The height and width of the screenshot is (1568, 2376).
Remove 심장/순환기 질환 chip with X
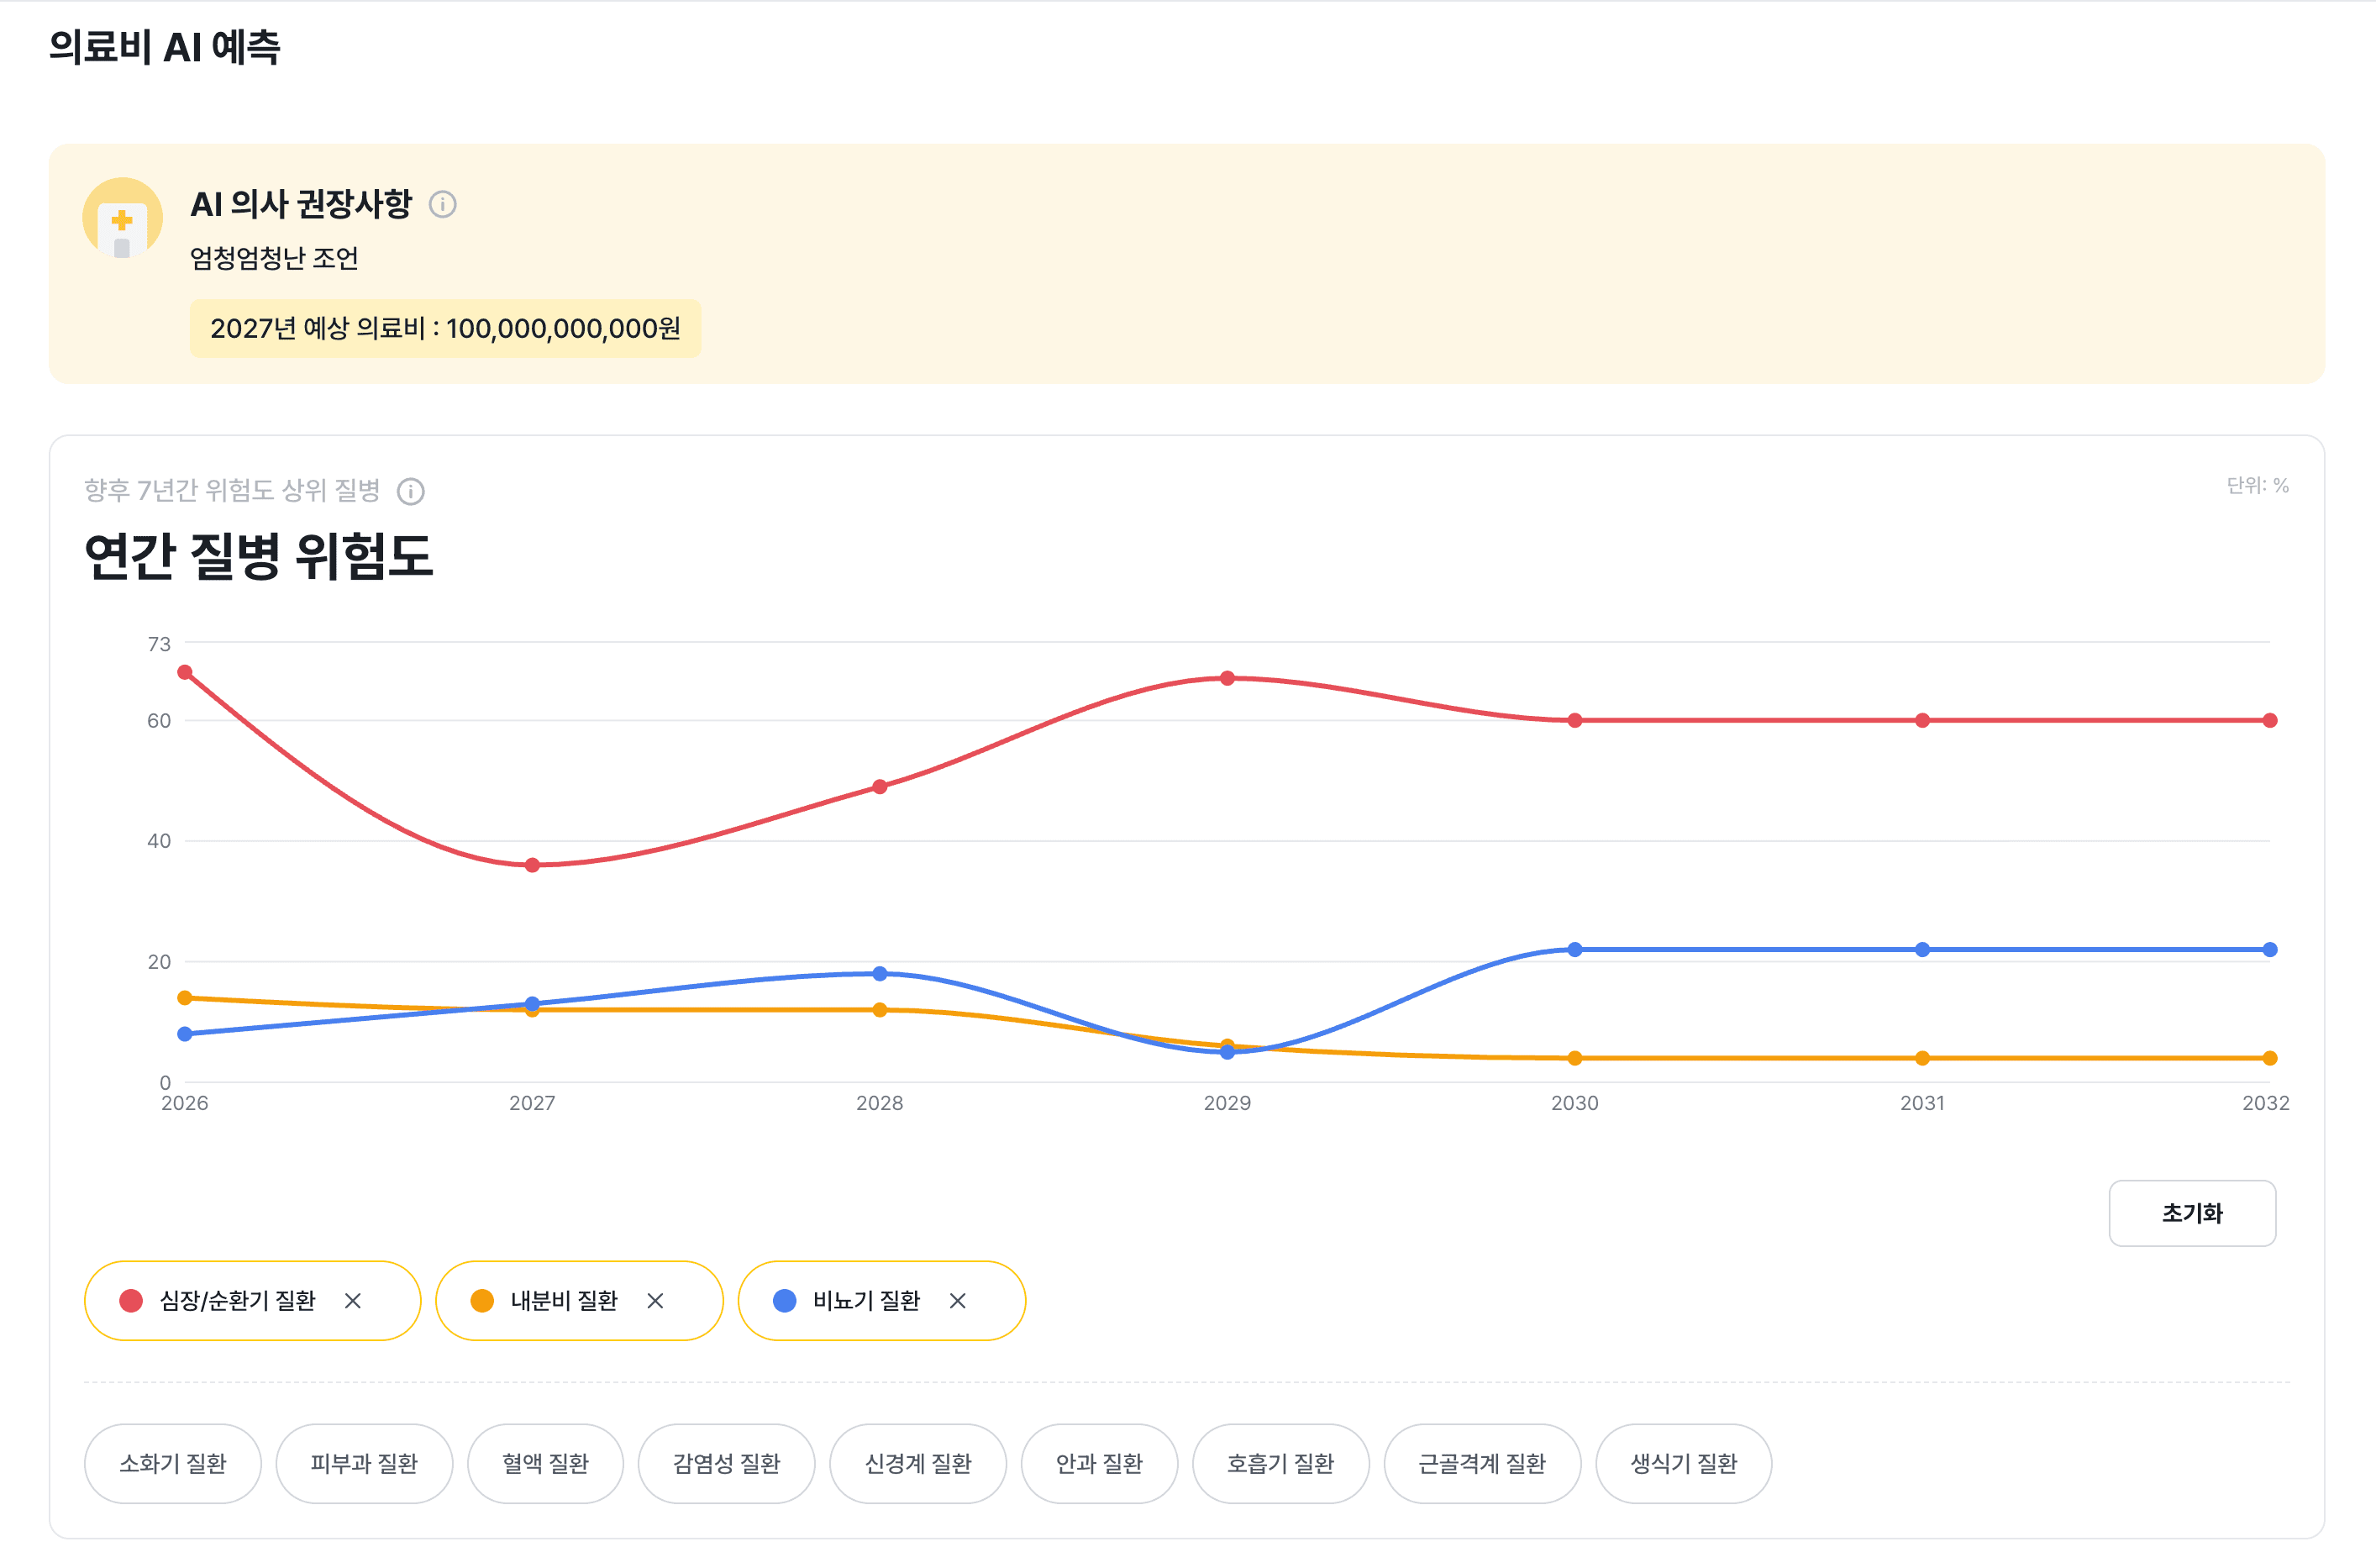(353, 1300)
